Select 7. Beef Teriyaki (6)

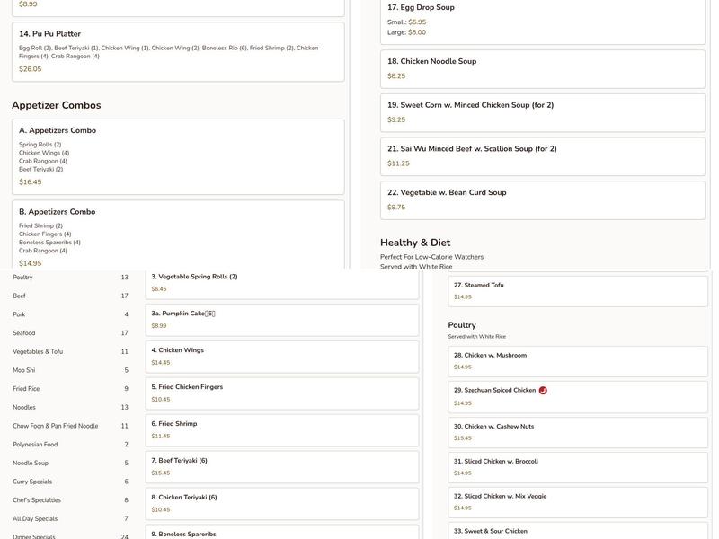tap(282, 466)
